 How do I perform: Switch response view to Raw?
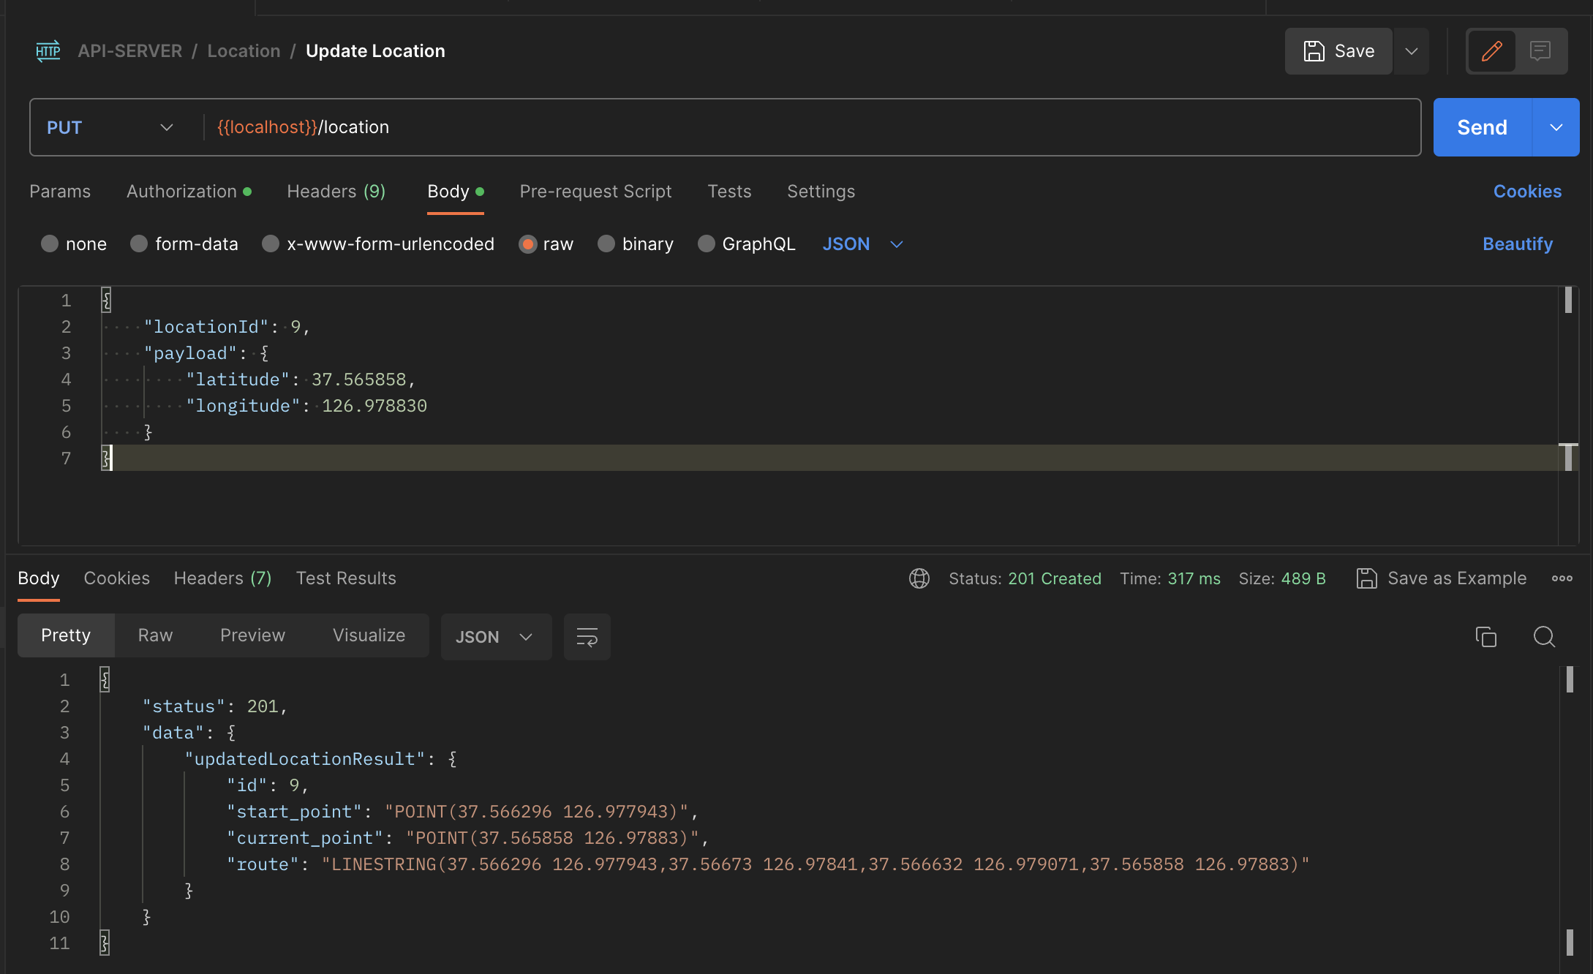pyautogui.click(x=155, y=635)
